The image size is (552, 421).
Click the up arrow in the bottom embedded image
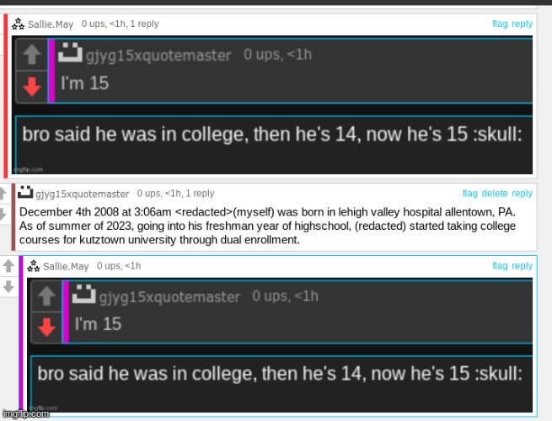click(46, 296)
